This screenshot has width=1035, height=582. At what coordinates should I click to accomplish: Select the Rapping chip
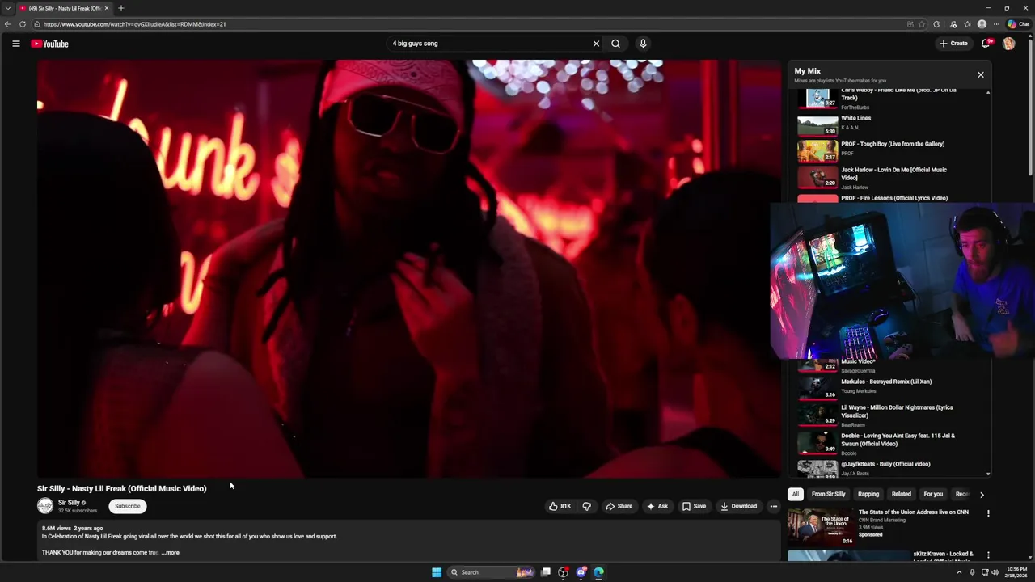[x=868, y=494]
